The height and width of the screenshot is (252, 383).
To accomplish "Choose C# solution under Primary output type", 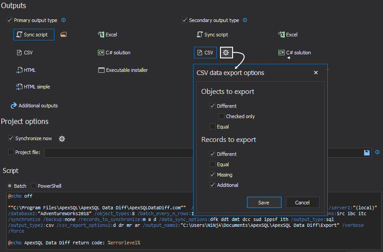I will tap(114, 53).
